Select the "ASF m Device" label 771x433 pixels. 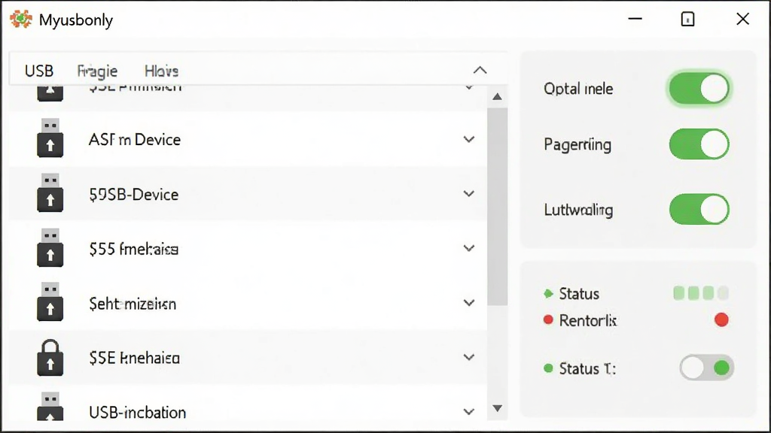point(135,140)
